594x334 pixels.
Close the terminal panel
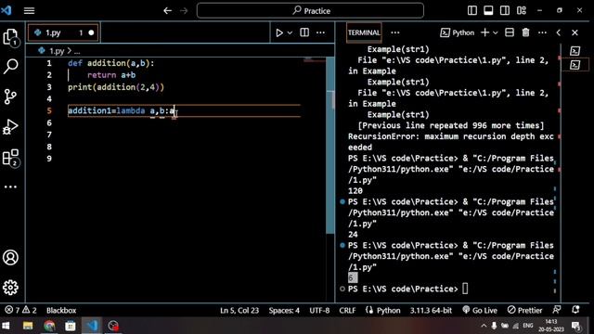click(575, 32)
